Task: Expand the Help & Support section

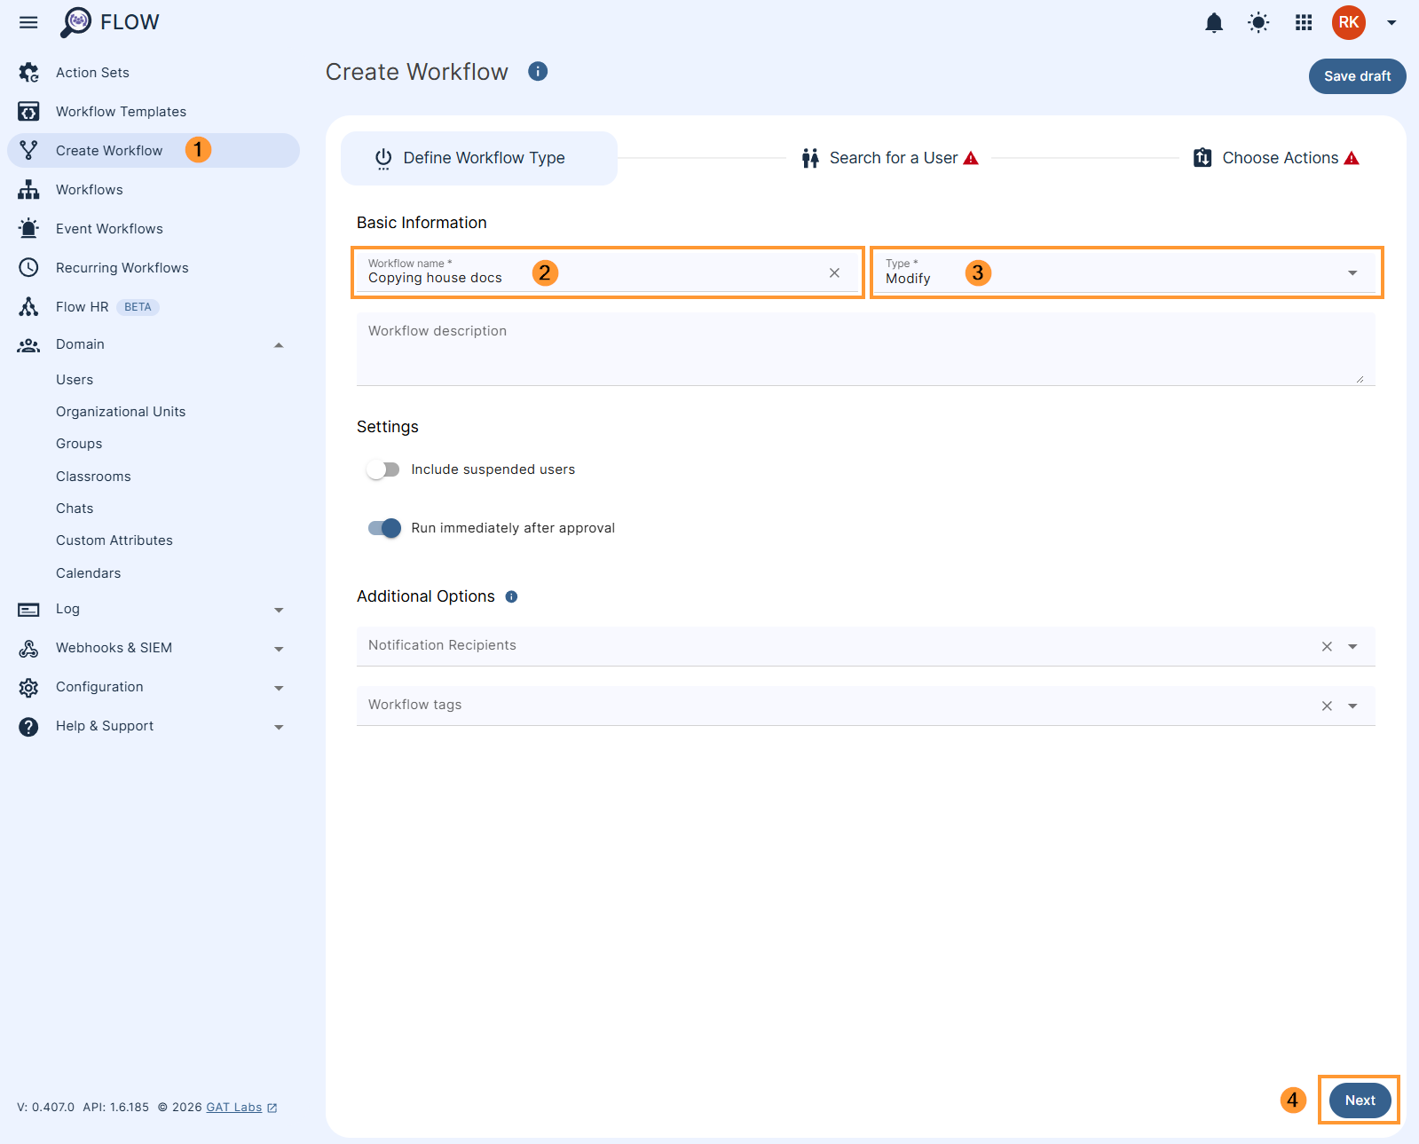Action: click(x=279, y=727)
